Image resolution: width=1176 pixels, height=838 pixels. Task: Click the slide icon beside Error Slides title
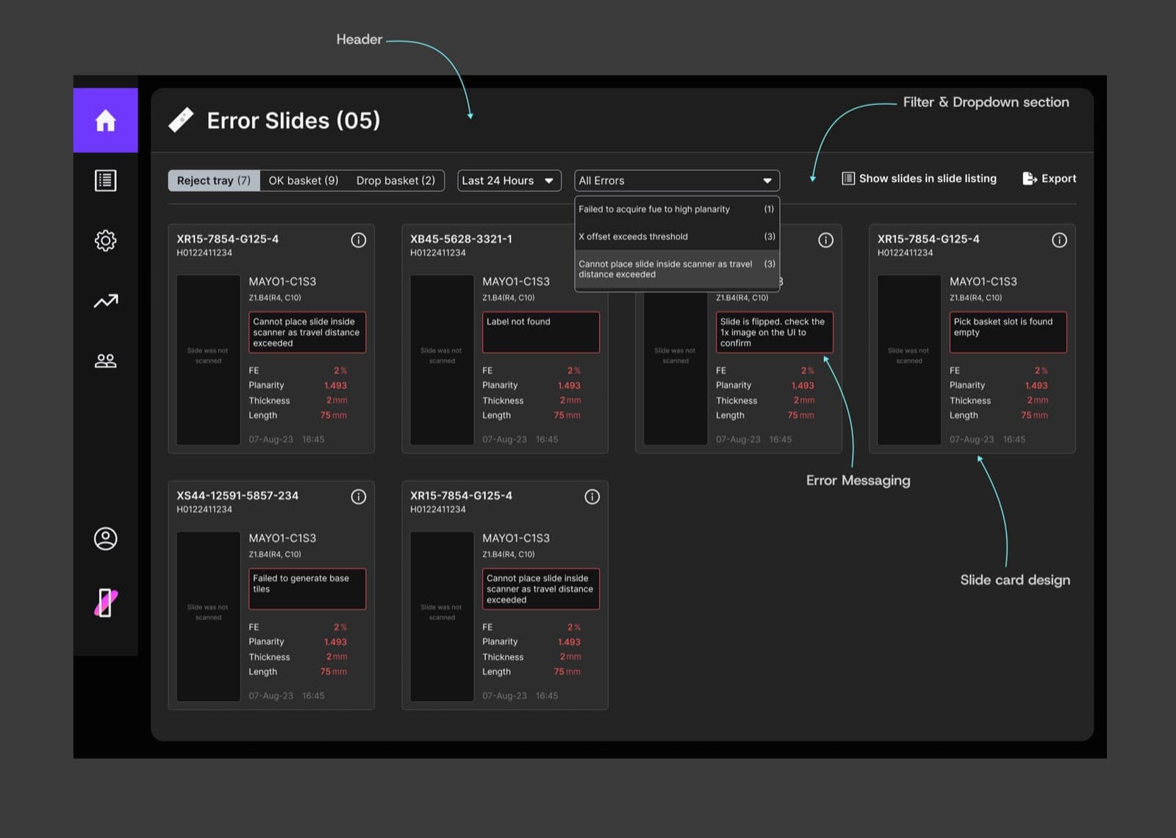[181, 120]
